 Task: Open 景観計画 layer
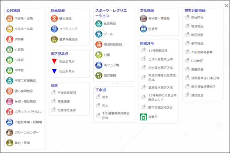tap(194, 69)
